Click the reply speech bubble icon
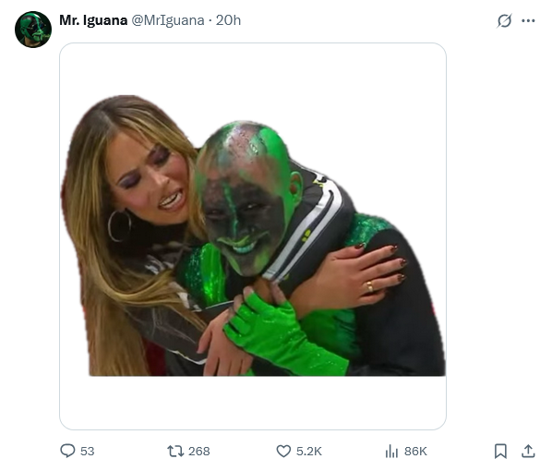 point(67,451)
